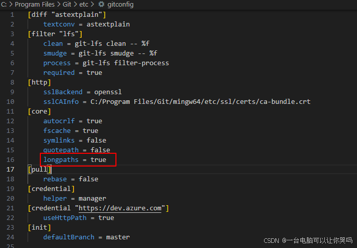Image resolution: width=357 pixels, height=248 pixels.
Task: Click the 'openssl' value
Action: point(108,92)
